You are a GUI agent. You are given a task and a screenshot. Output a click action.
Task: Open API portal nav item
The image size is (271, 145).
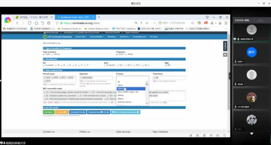click(x=154, y=37)
